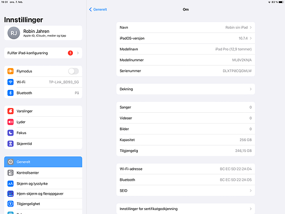Select Skjermtid in sidebar

43,143
